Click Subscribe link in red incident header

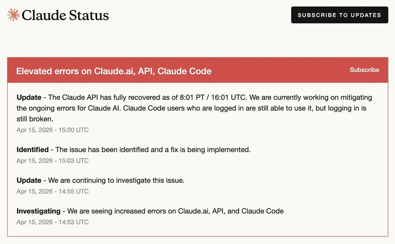tap(364, 70)
